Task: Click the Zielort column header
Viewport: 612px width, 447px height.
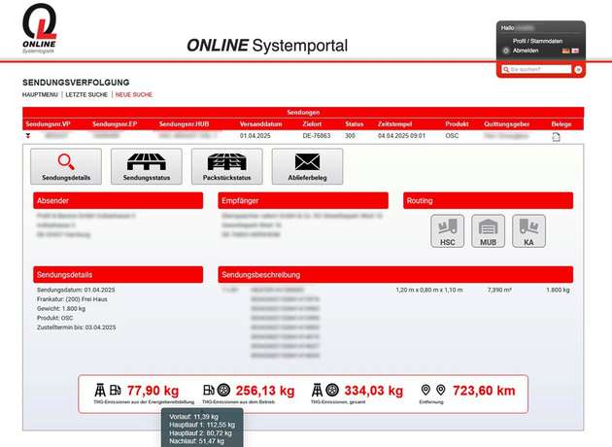Action: click(x=312, y=124)
